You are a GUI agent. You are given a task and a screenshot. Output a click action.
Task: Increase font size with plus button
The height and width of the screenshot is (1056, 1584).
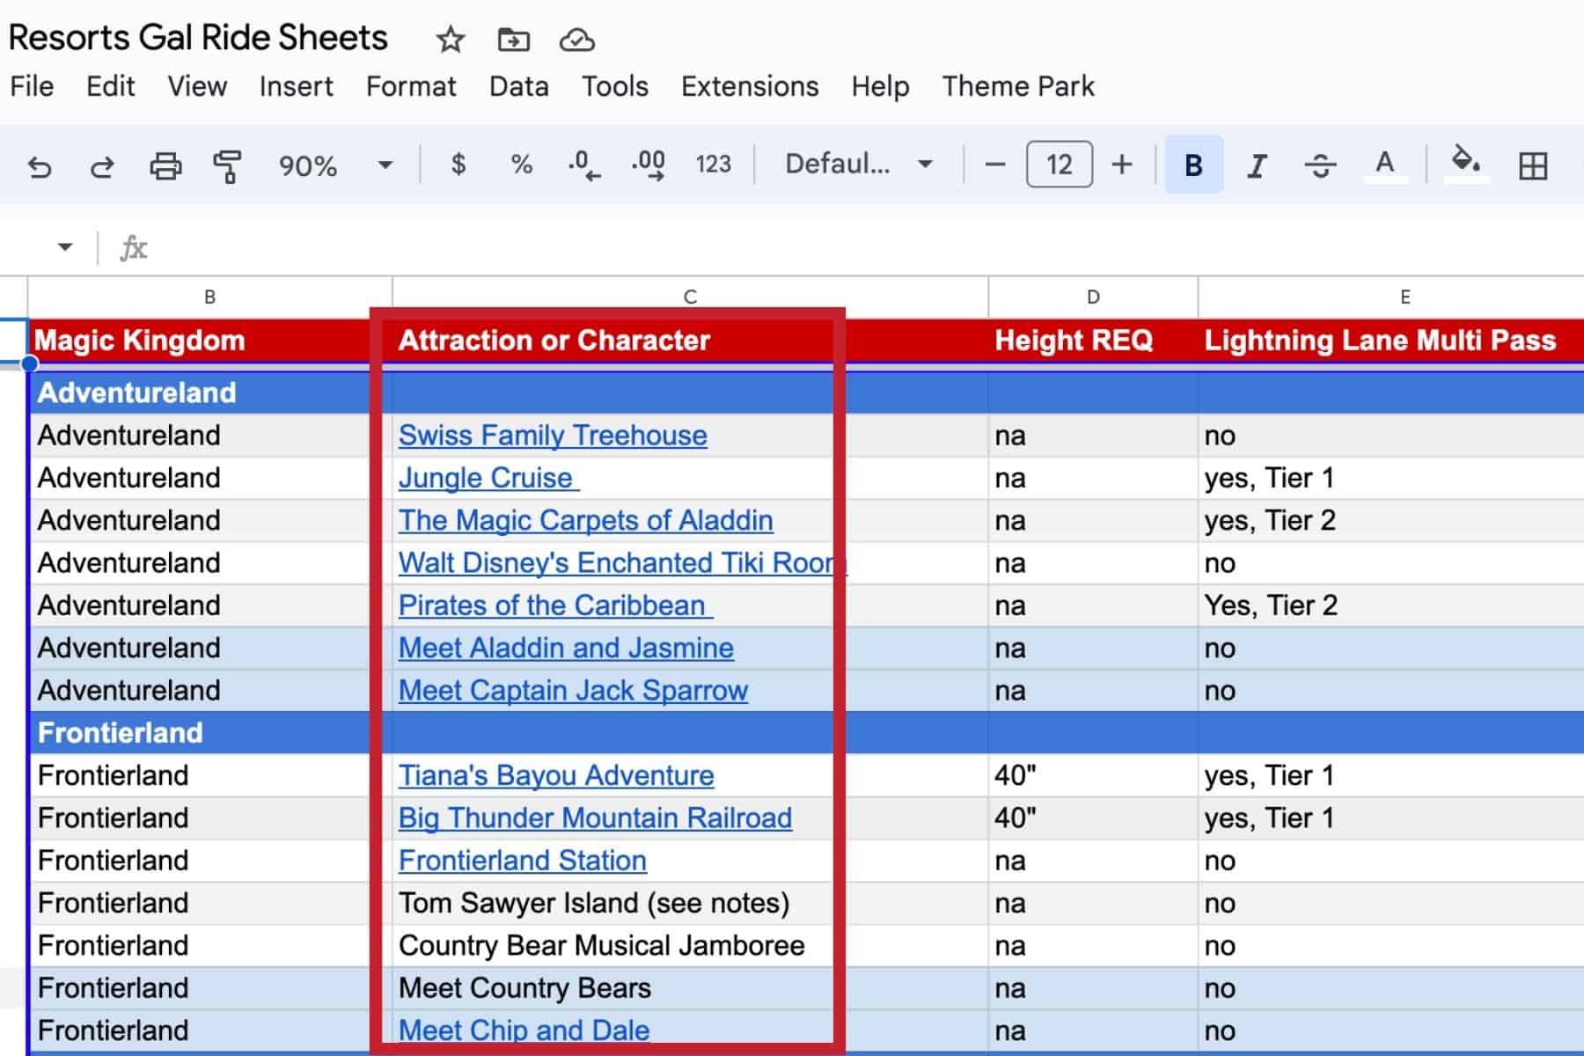pos(1122,165)
